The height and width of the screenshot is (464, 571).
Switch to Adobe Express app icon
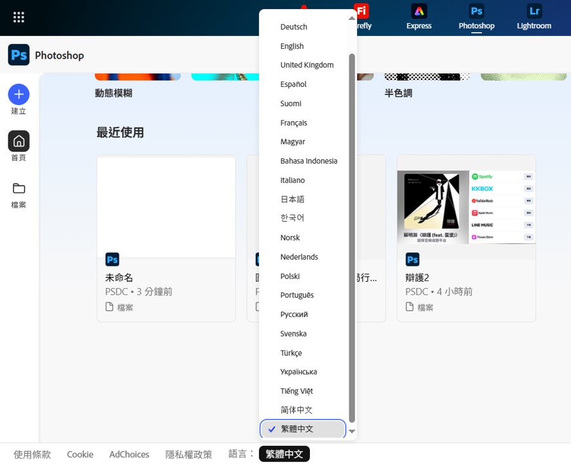click(x=419, y=12)
